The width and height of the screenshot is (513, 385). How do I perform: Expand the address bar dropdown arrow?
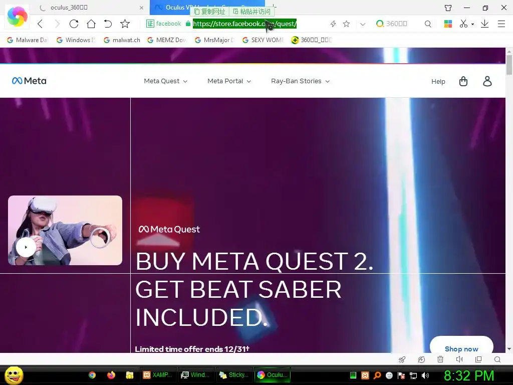(x=363, y=24)
